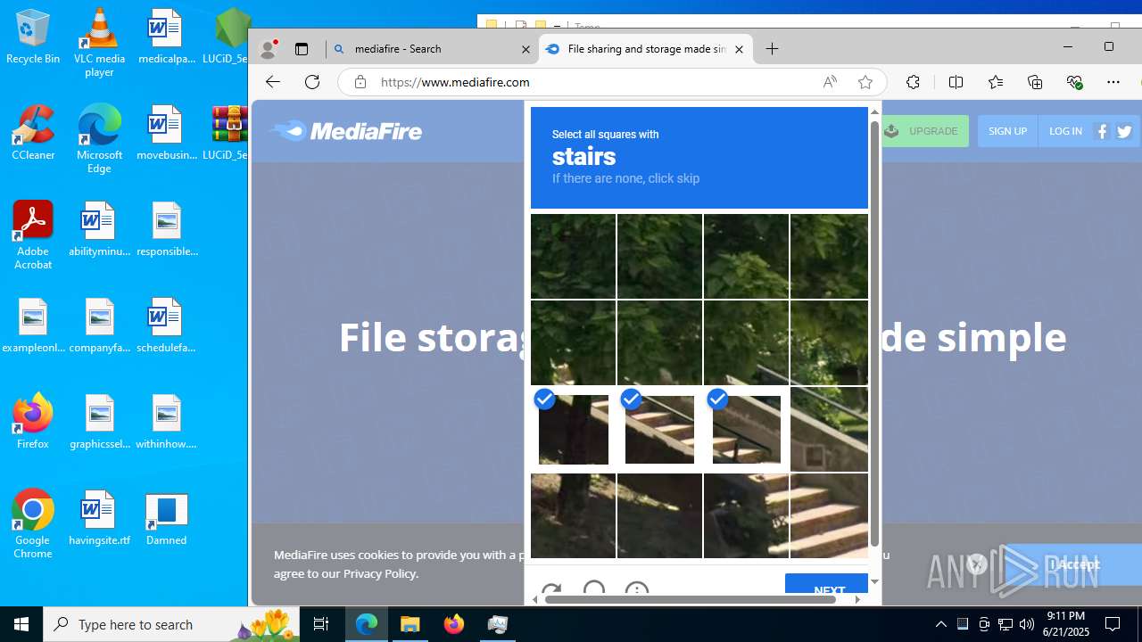Viewport: 1142px width, 642px height.
Task: Click the browser Back arrow
Action: tap(273, 82)
